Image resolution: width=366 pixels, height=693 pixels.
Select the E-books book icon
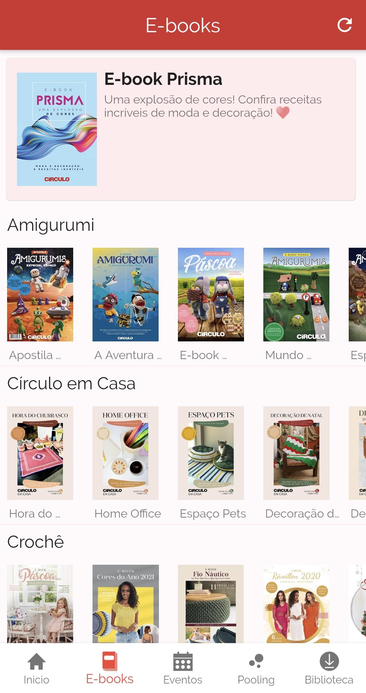109,661
